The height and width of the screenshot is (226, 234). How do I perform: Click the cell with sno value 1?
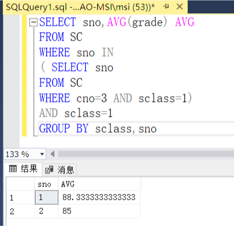pos(46,197)
